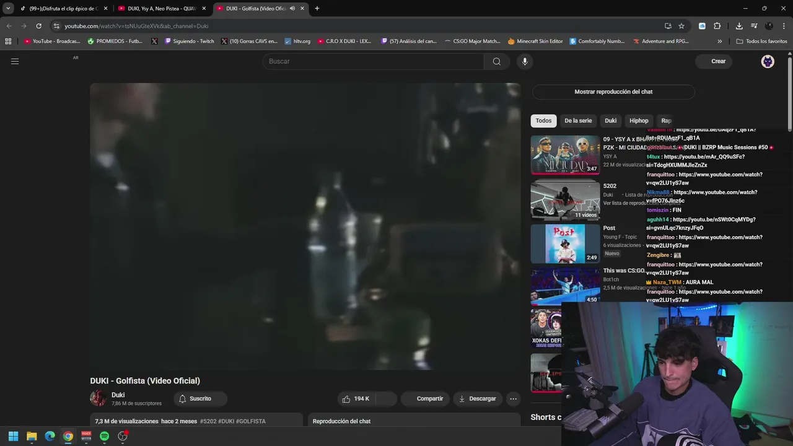Open a new browser tab
The width and height of the screenshot is (793, 446).
[317, 9]
